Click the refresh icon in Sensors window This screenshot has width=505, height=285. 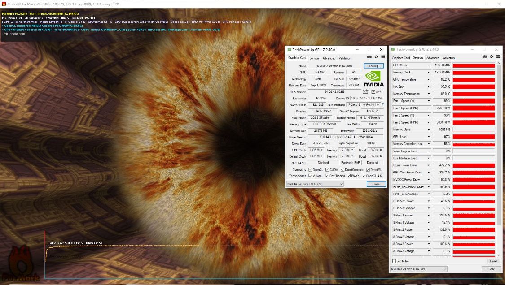(491, 56)
